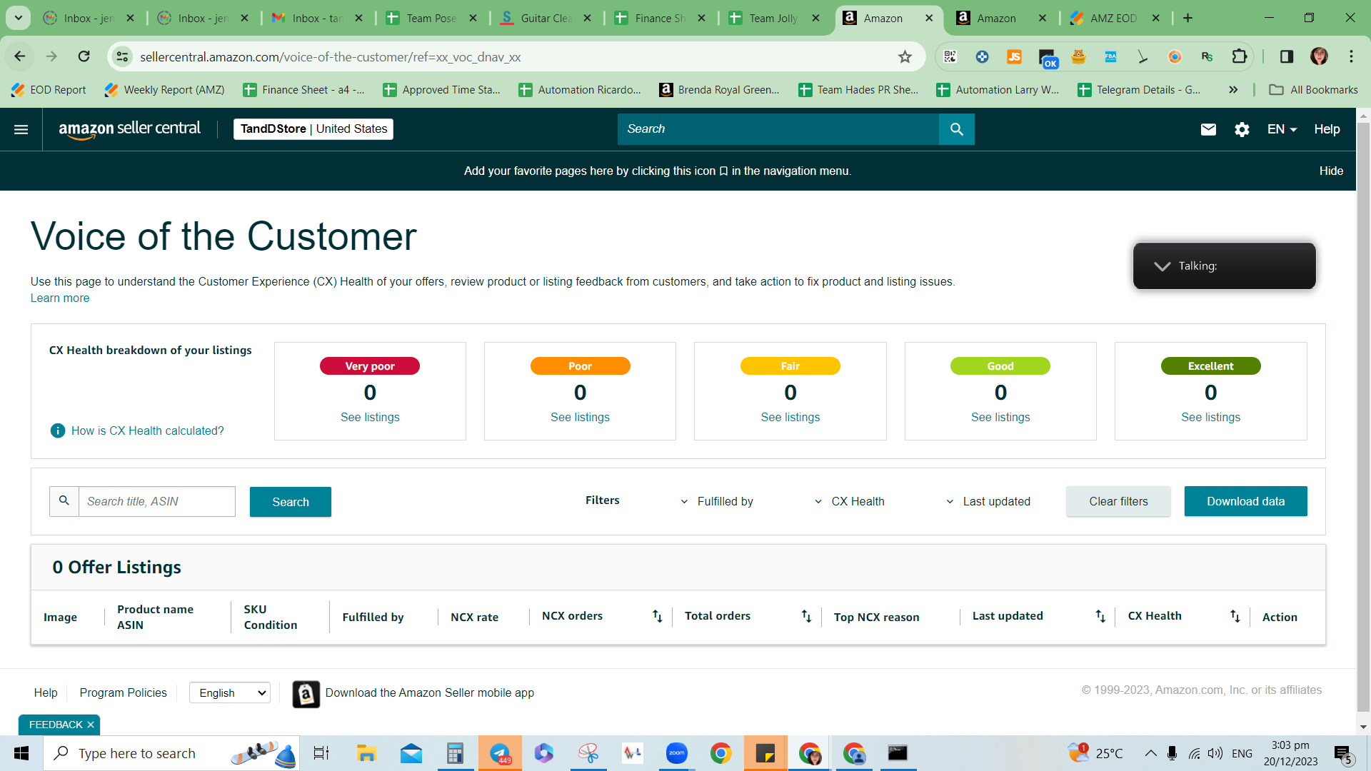The height and width of the screenshot is (771, 1371).
Task: Open the Chrome three-dot menu
Action: 1351,56
